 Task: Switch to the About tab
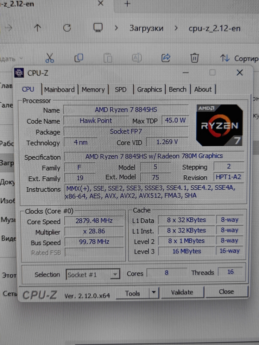pyautogui.click(x=203, y=90)
